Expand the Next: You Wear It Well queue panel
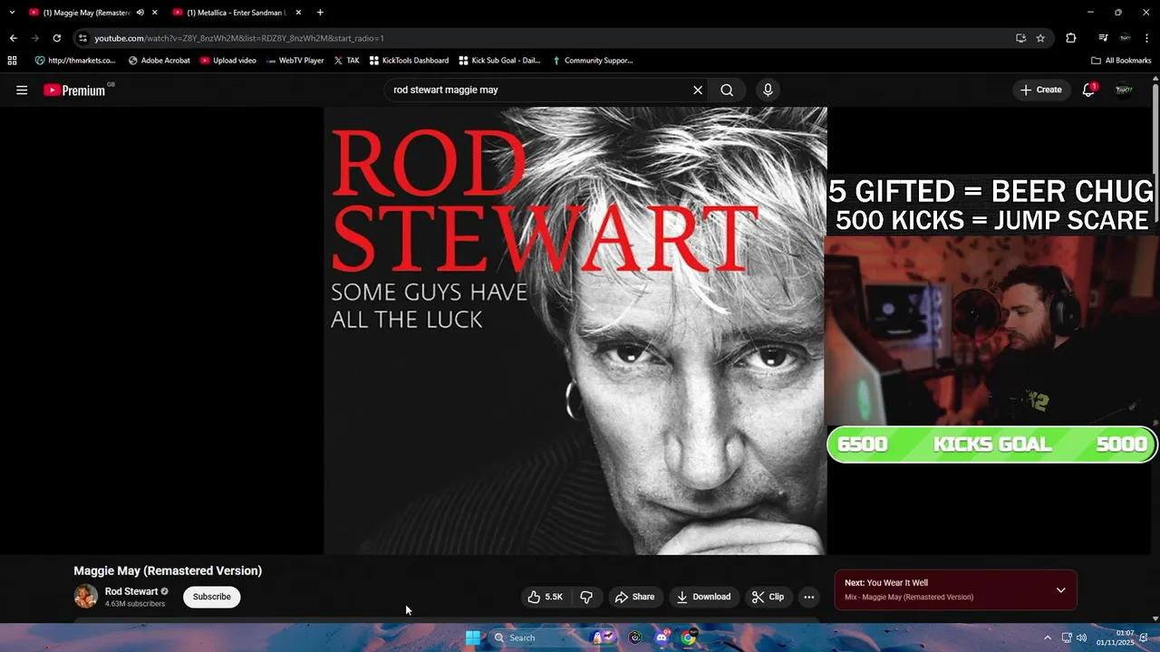Viewport: 1160px width, 652px height. pos(1060,590)
